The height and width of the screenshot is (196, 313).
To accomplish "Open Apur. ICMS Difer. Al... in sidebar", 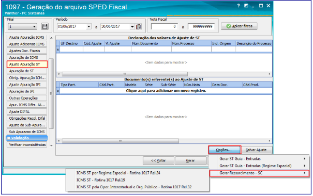I will pyautogui.click(x=27, y=105).
